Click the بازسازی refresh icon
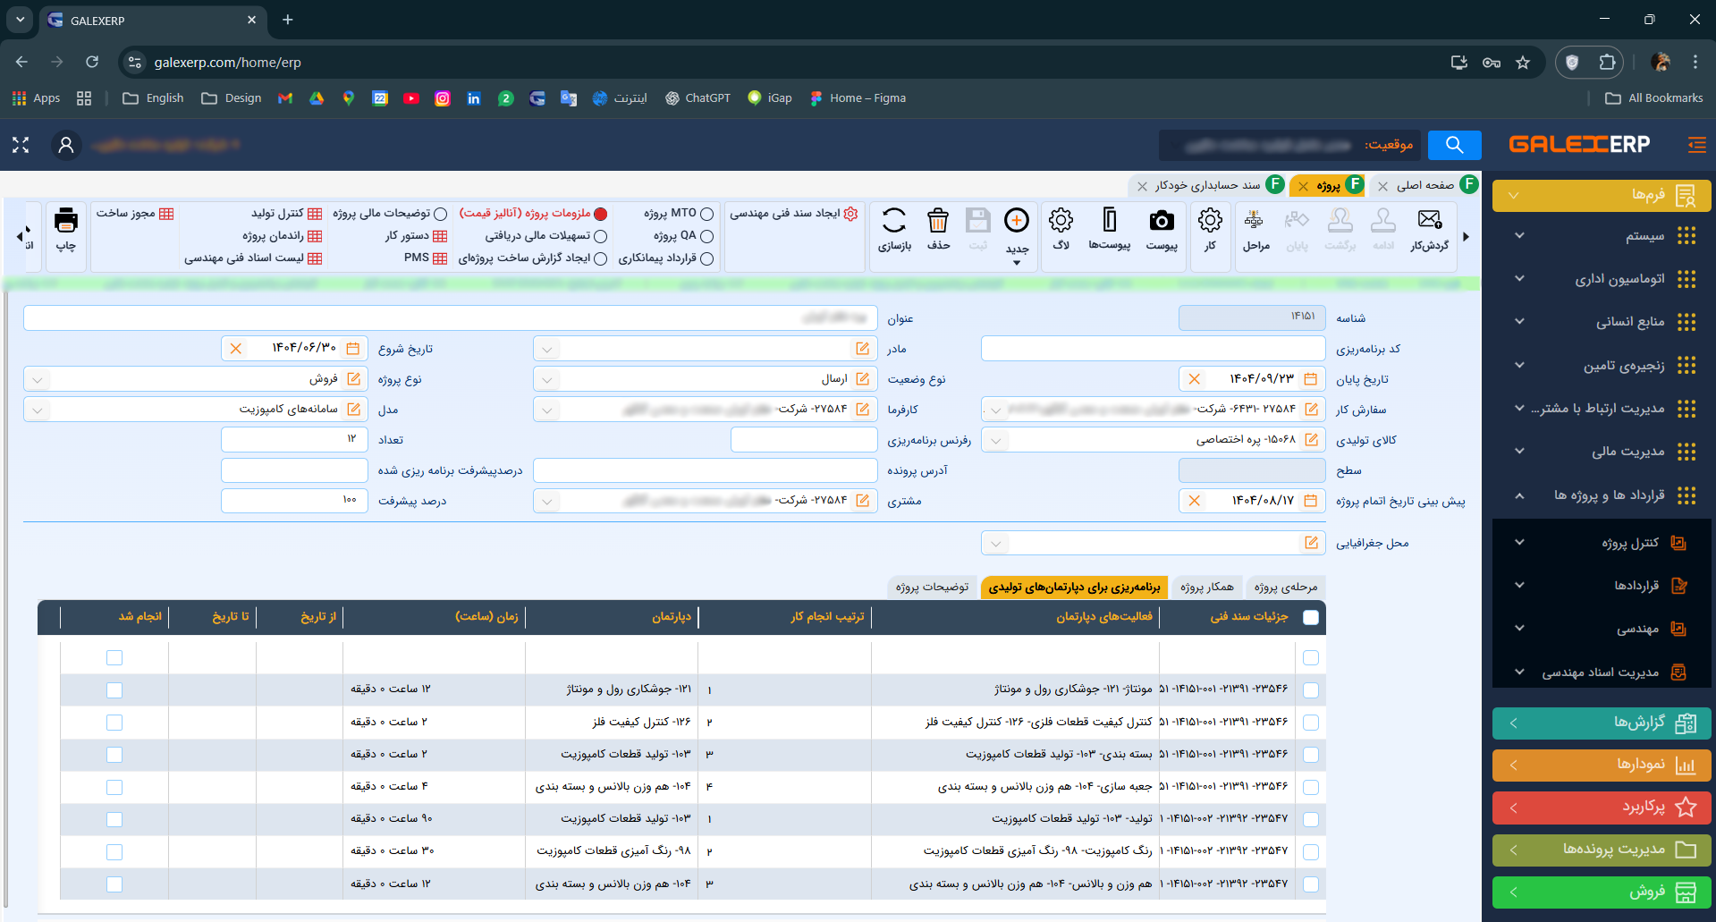1716x922 pixels. (894, 220)
